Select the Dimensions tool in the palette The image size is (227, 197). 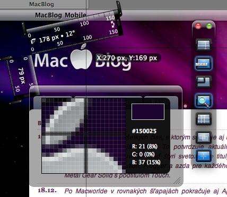[204, 45]
